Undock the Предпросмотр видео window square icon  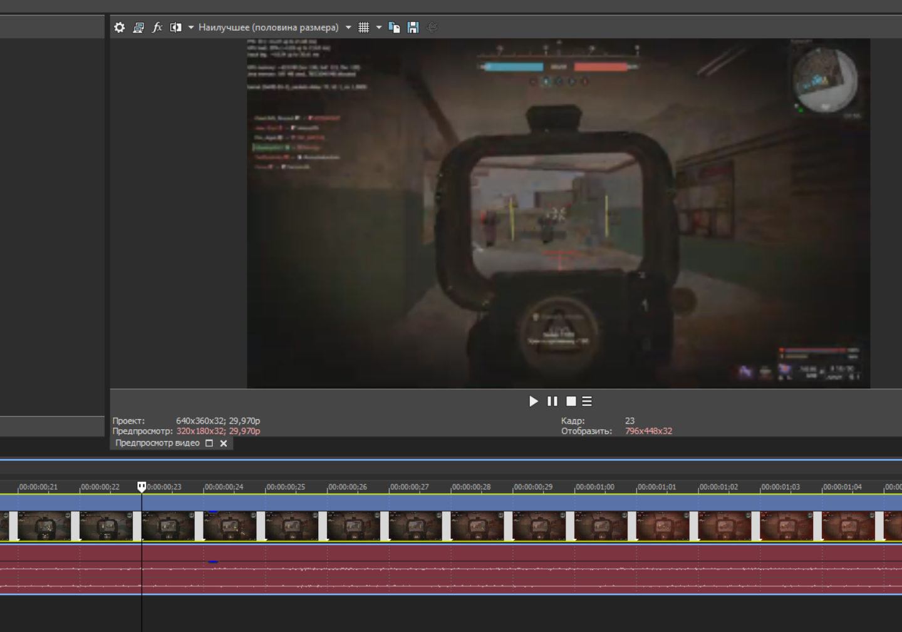point(209,443)
